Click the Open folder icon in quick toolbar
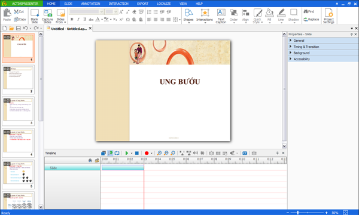This screenshot has width=359, height=215. (x=11, y=28)
